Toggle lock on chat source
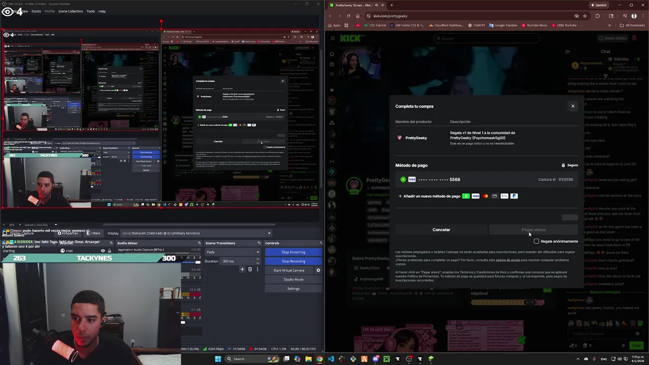The image size is (649, 365). coord(110,251)
